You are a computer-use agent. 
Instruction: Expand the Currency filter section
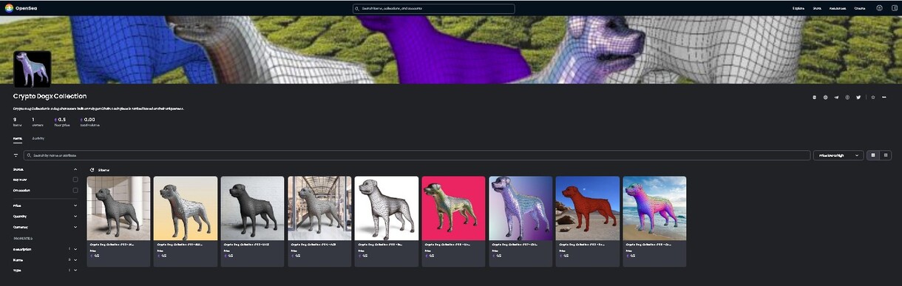click(45, 227)
